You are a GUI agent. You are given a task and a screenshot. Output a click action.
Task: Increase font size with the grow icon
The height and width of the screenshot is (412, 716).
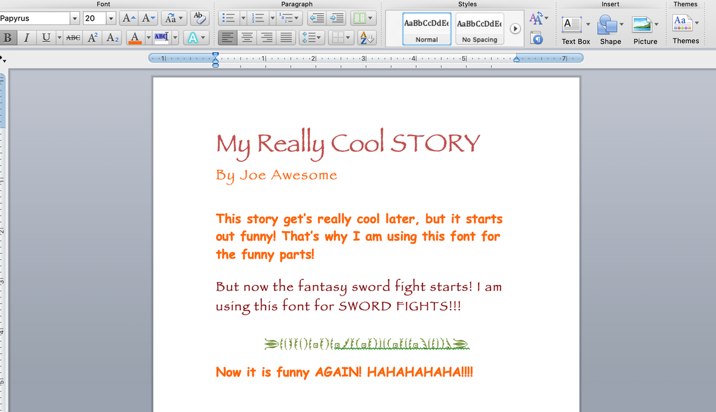coord(128,18)
